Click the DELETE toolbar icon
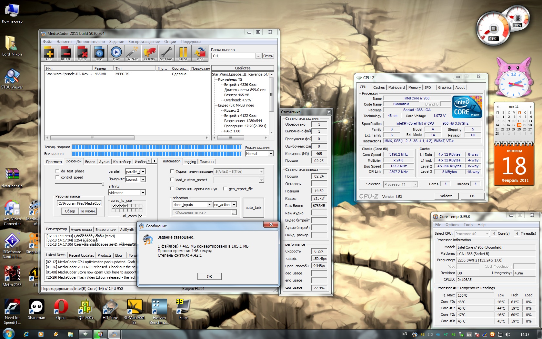Viewport: 542px width, 339px height. pos(66,53)
